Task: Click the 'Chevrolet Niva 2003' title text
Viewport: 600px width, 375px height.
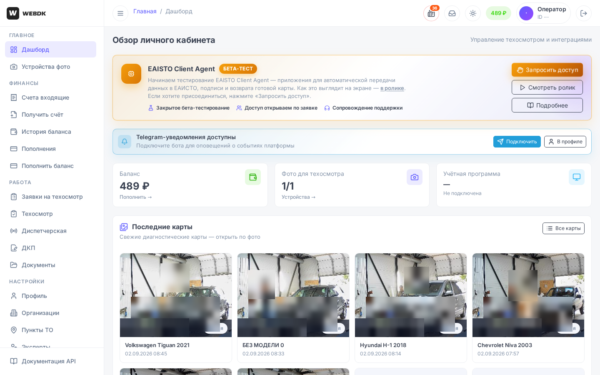Action: tap(505, 345)
